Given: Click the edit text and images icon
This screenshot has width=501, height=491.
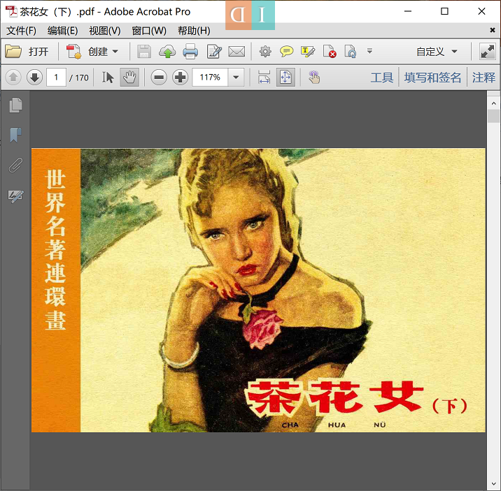Looking at the screenshot, I should [x=214, y=51].
